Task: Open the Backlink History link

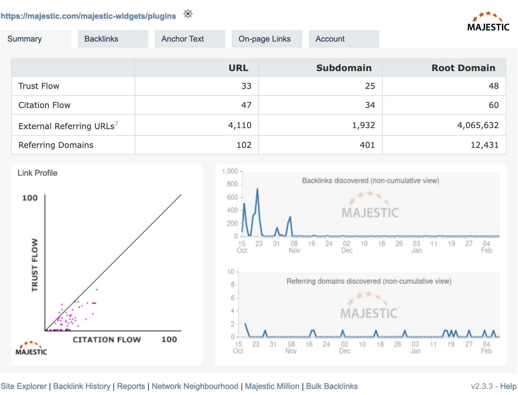Action: (x=82, y=386)
